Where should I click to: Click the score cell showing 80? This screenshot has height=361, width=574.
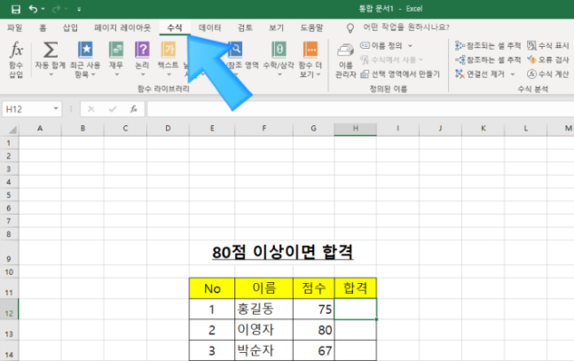314,330
